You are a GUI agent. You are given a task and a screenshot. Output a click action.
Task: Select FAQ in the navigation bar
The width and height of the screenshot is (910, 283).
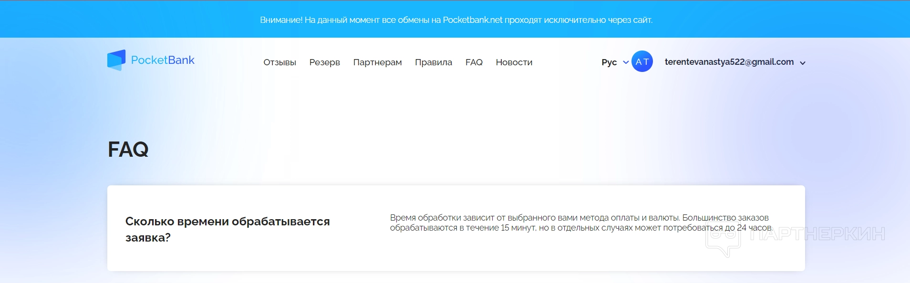[474, 62]
